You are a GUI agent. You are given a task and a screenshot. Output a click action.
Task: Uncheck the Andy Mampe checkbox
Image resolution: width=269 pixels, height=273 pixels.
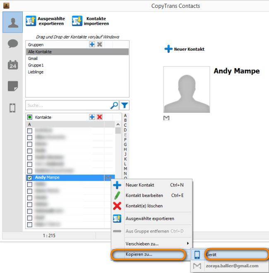[30, 178]
